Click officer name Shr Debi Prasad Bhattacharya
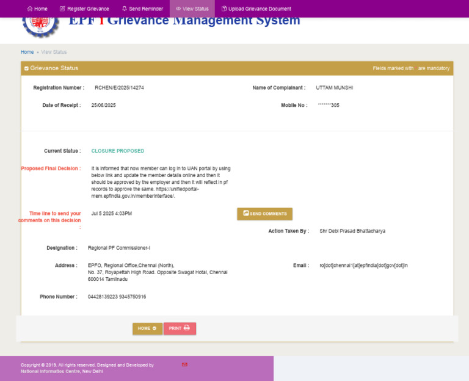The height and width of the screenshot is (381, 469). click(352, 231)
